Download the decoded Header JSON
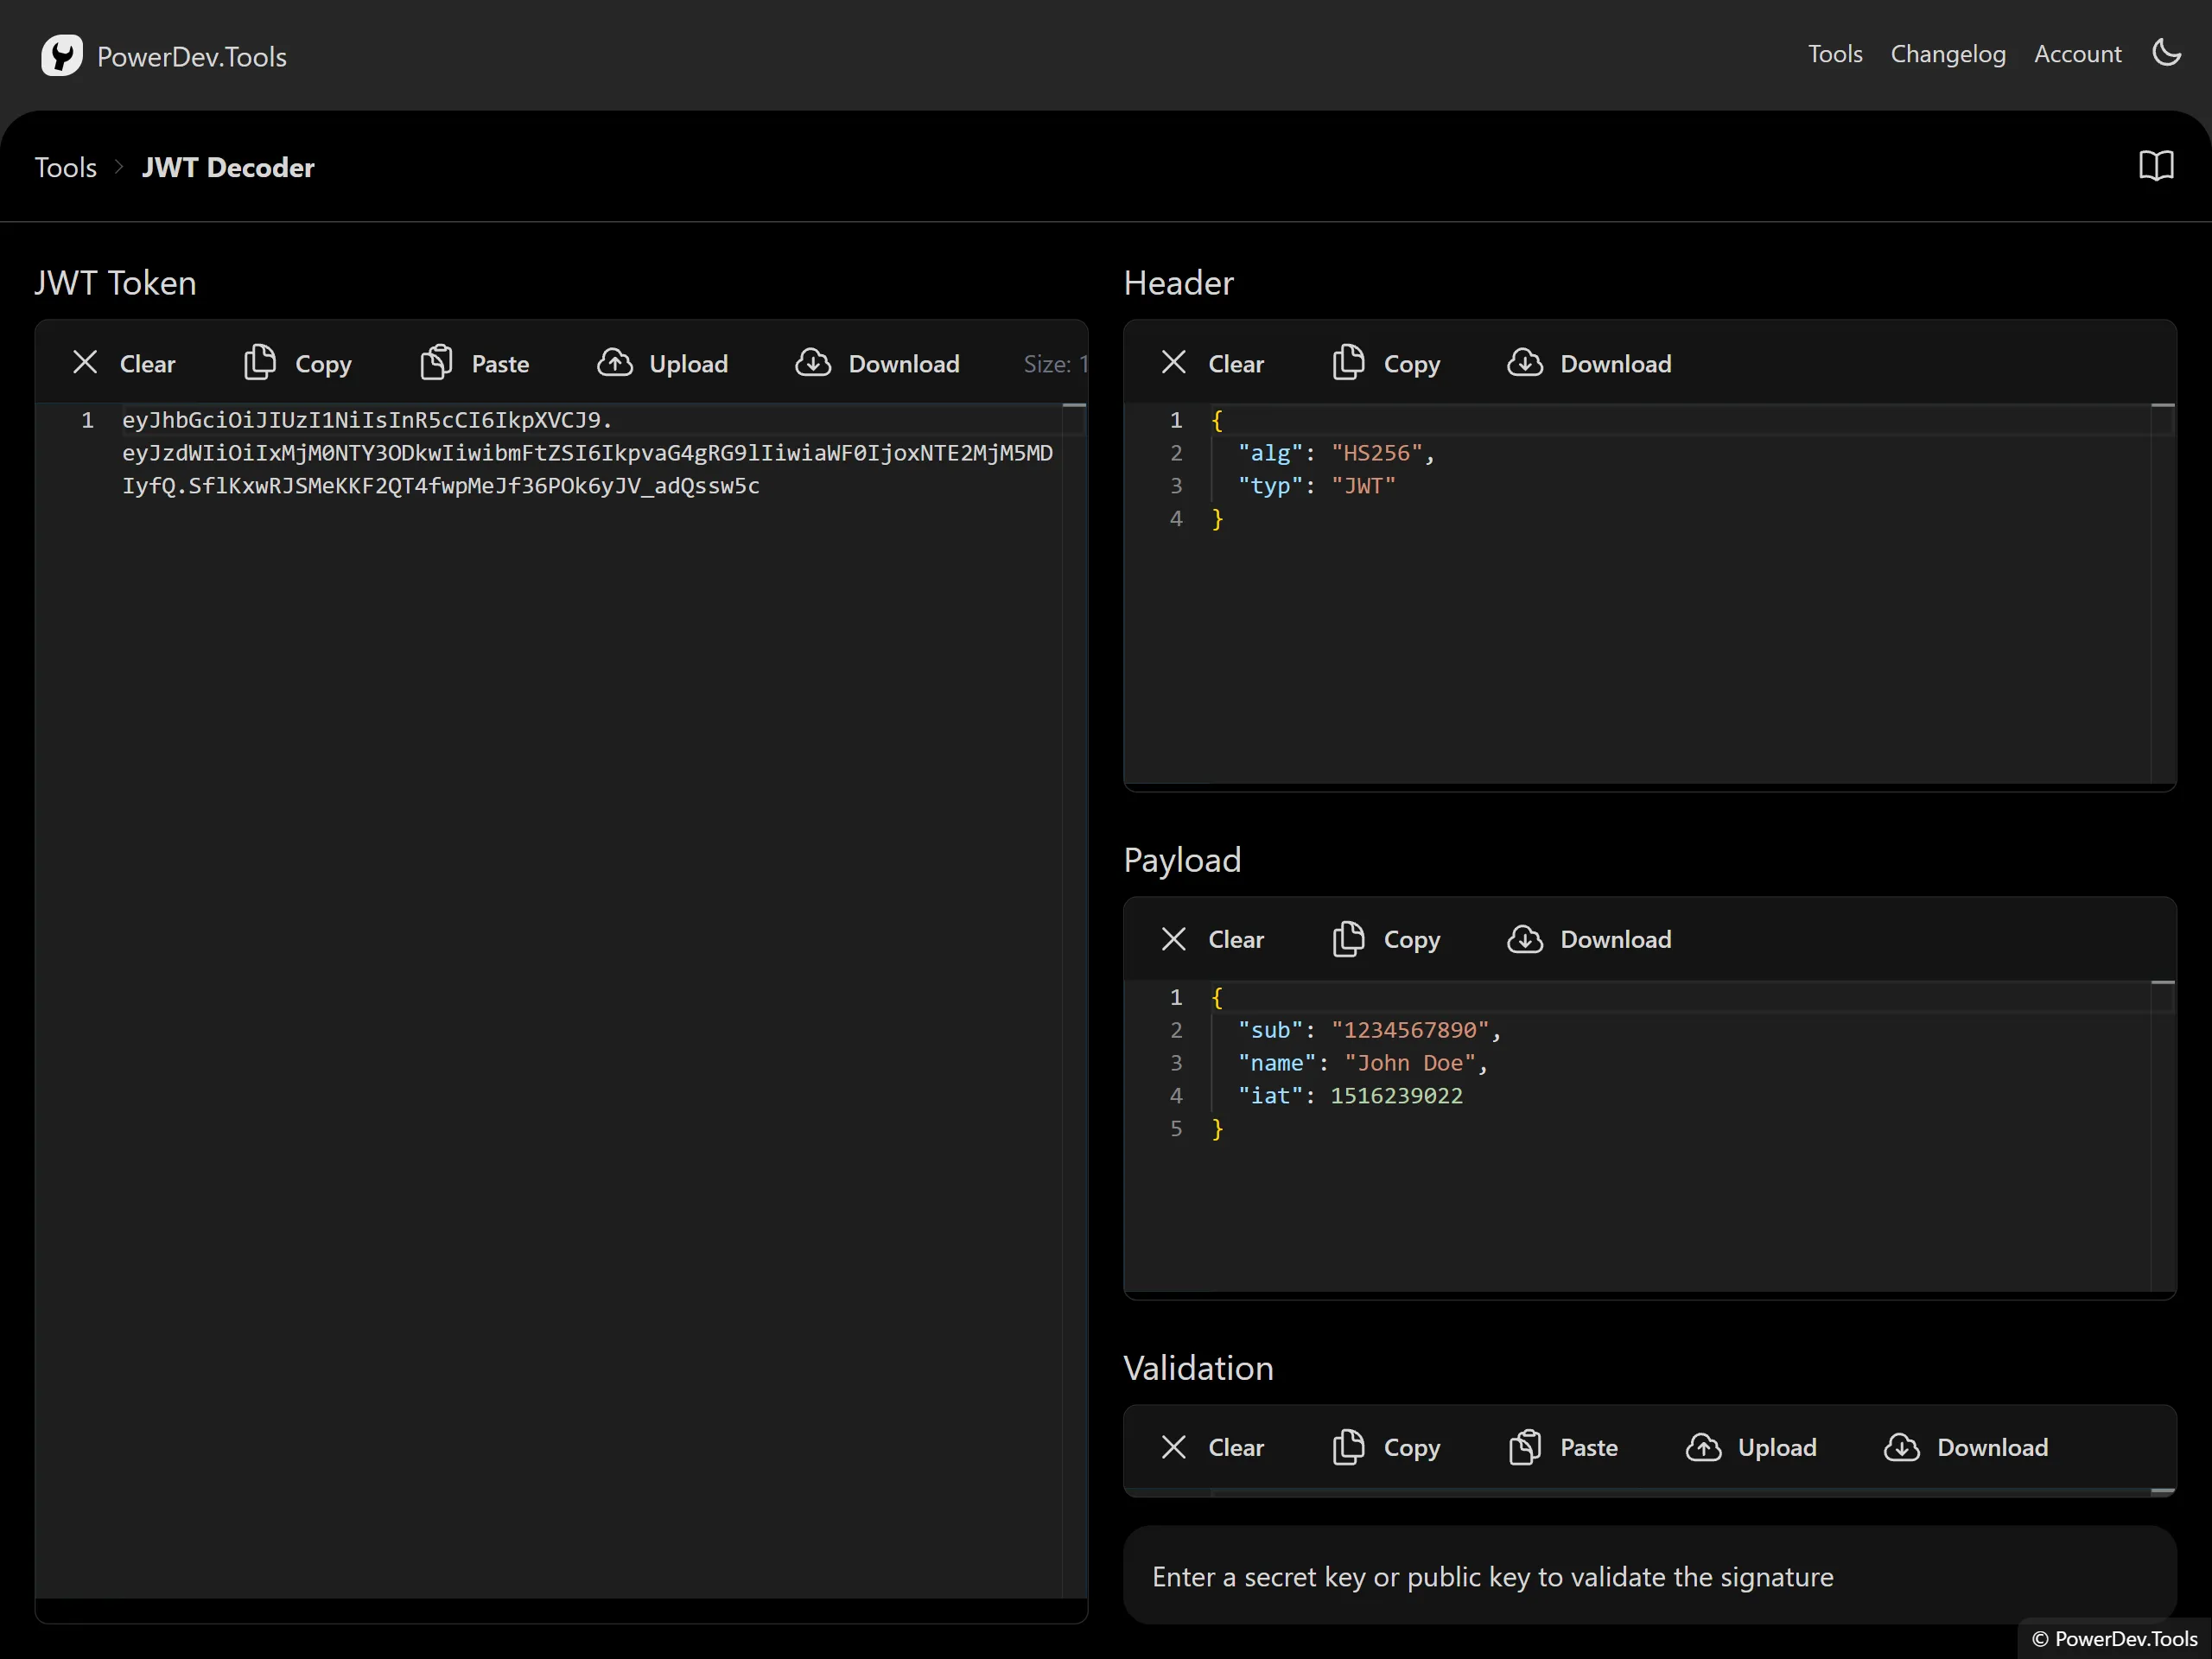 click(x=1589, y=363)
